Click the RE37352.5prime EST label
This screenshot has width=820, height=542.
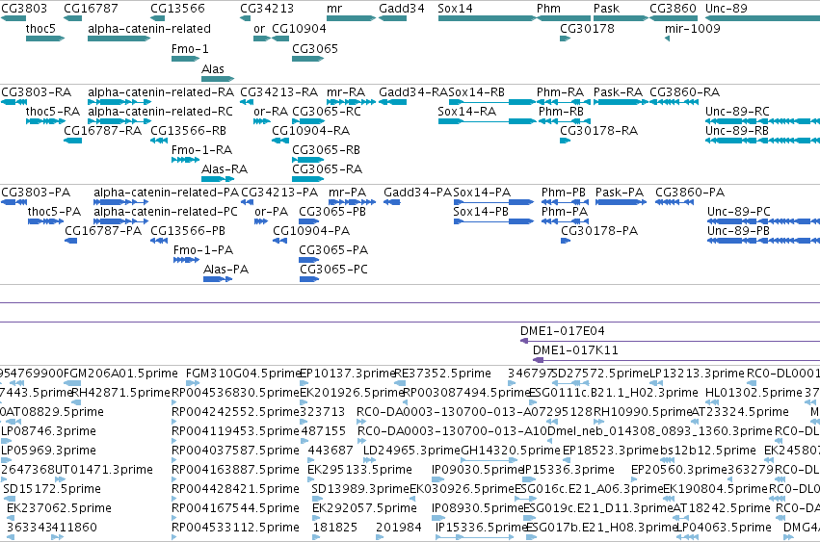pyautogui.click(x=442, y=374)
